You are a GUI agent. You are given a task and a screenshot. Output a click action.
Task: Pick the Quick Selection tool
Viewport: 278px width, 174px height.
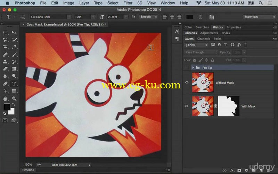[x=14, y=40]
